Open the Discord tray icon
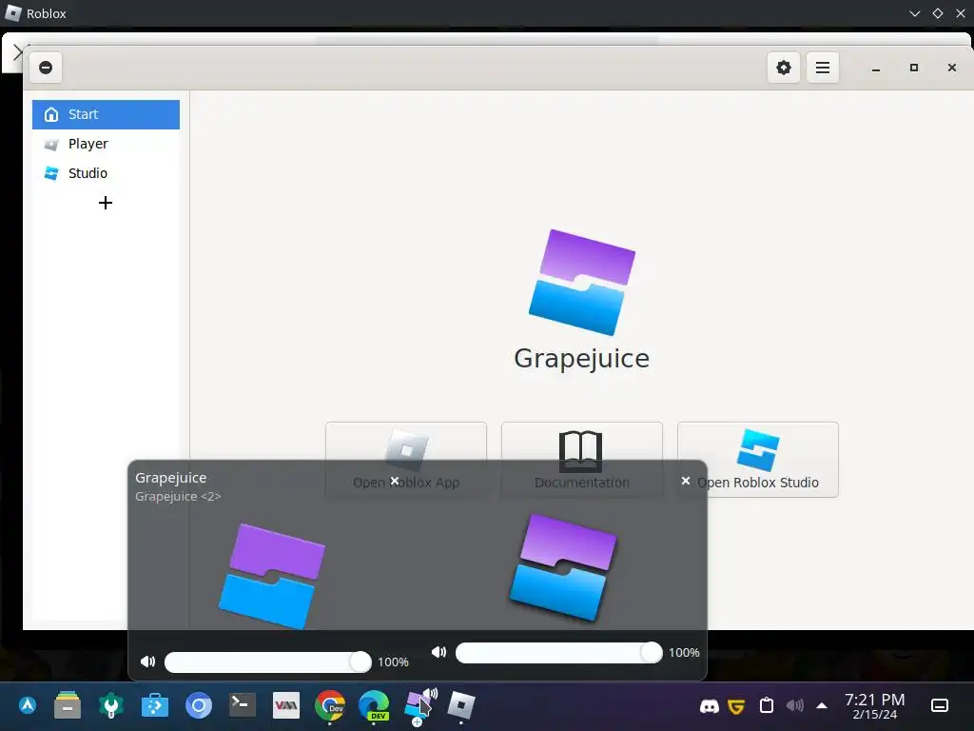 tap(710, 706)
